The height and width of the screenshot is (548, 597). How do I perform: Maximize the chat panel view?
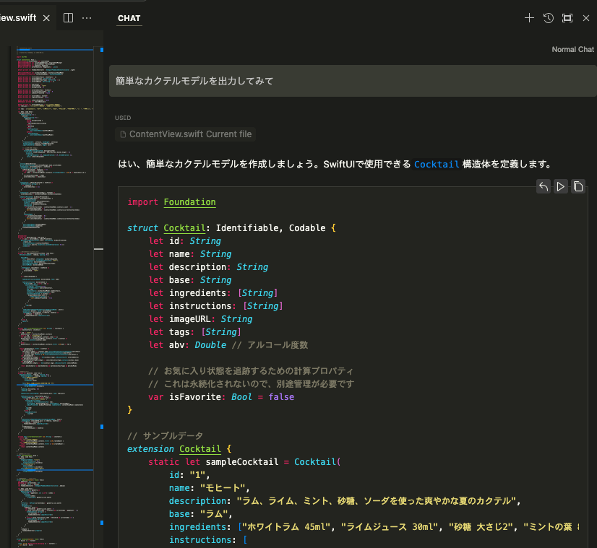click(x=567, y=18)
